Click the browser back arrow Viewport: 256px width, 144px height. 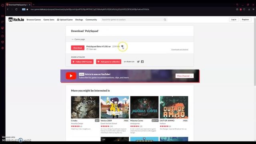pos(8,10)
